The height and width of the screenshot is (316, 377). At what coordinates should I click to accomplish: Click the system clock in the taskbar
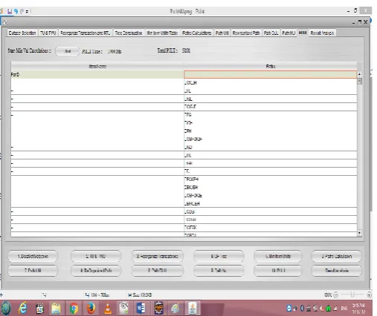[x=358, y=309]
